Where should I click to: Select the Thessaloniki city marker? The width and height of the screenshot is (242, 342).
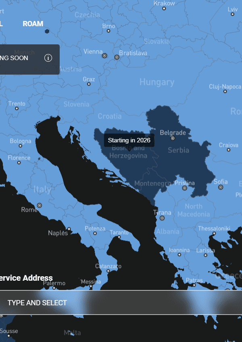click(214, 234)
